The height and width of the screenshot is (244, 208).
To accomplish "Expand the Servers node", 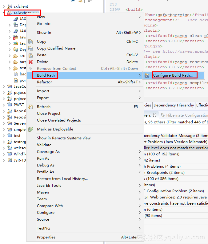I will coord(4,123).
